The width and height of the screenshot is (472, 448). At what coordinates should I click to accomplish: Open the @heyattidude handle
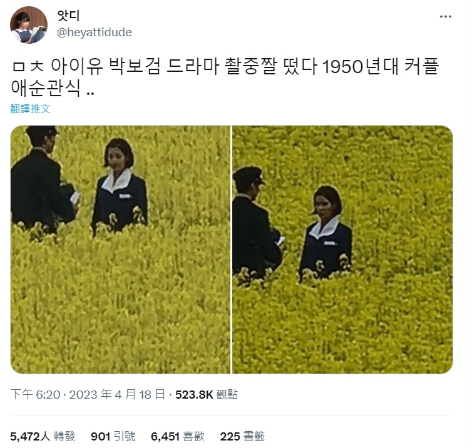(x=95, y=32)
